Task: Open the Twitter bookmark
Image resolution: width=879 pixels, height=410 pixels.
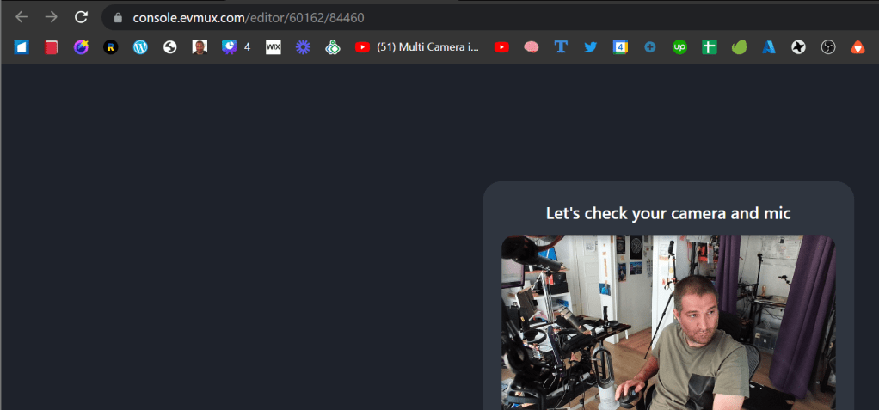Action: pos(590,47)
